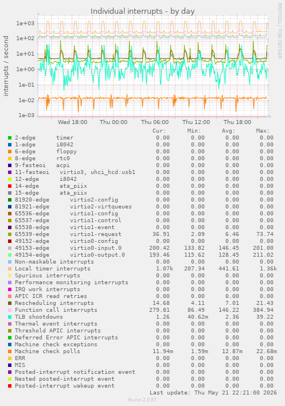
Task: Click the 1.36k max value for Local timer
Action: (268, 269)
